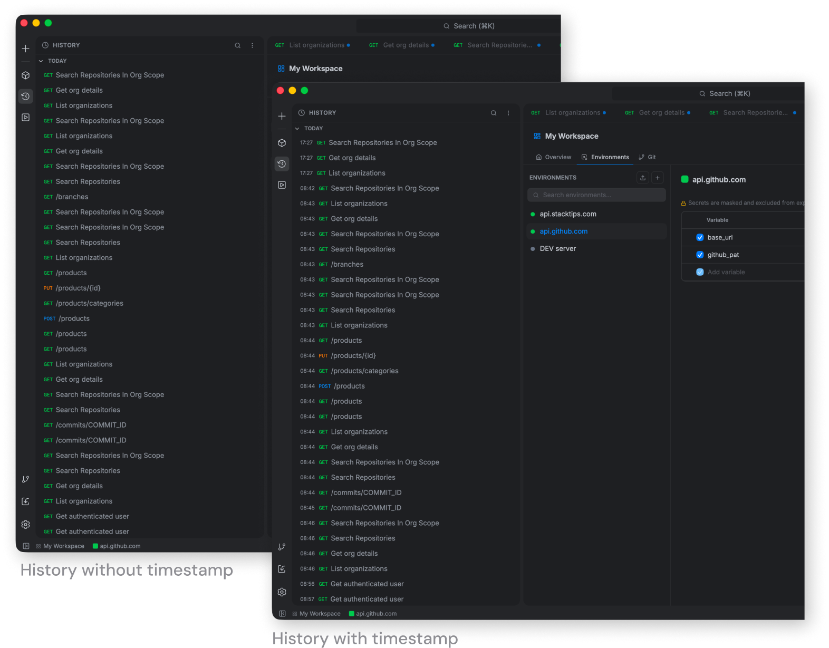The height and width of the screenshot is (648, 829).
Task: Click api.github.com in front window status bar
Action: [373, 614]
